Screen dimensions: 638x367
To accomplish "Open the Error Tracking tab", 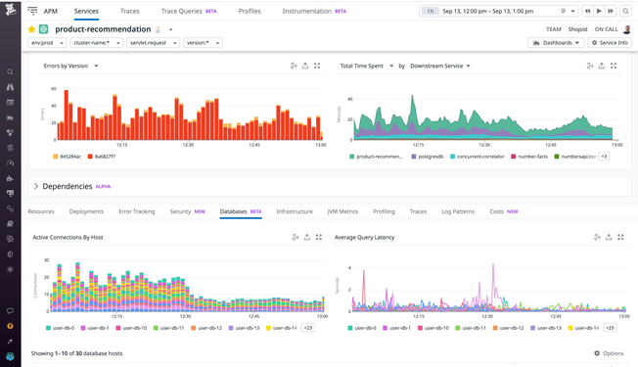I will coord(137,211).
